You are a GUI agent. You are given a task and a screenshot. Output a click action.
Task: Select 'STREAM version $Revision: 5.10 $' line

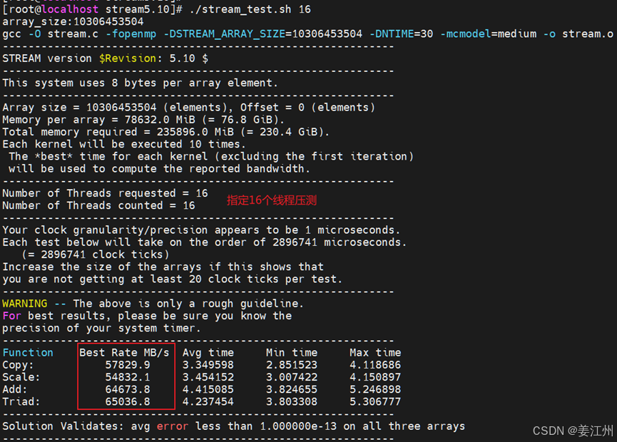click(x=105, y=58)
